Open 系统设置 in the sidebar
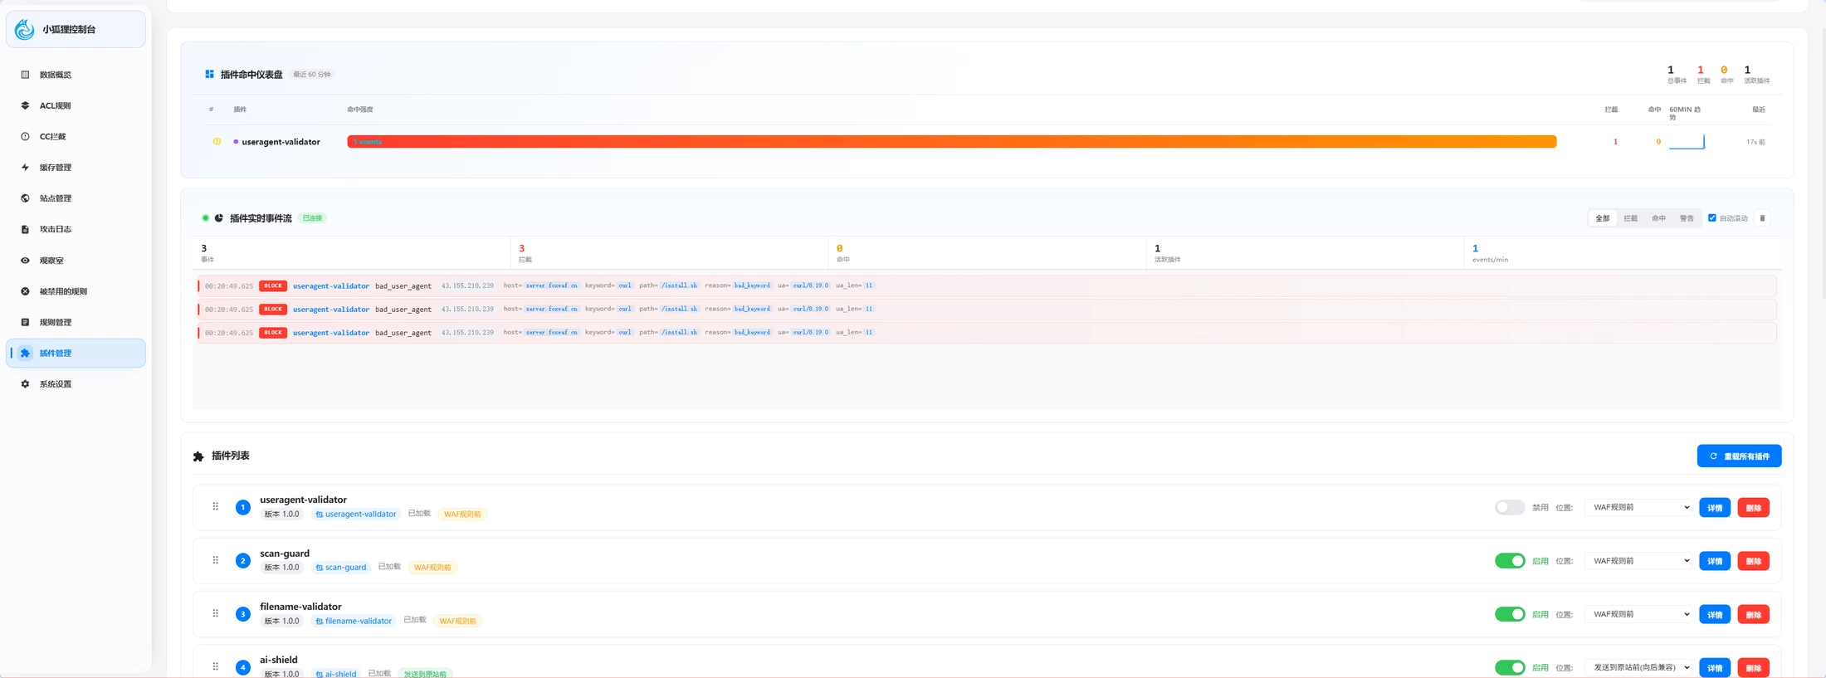Screen dimensions: 1826x678 click(76, 384)
